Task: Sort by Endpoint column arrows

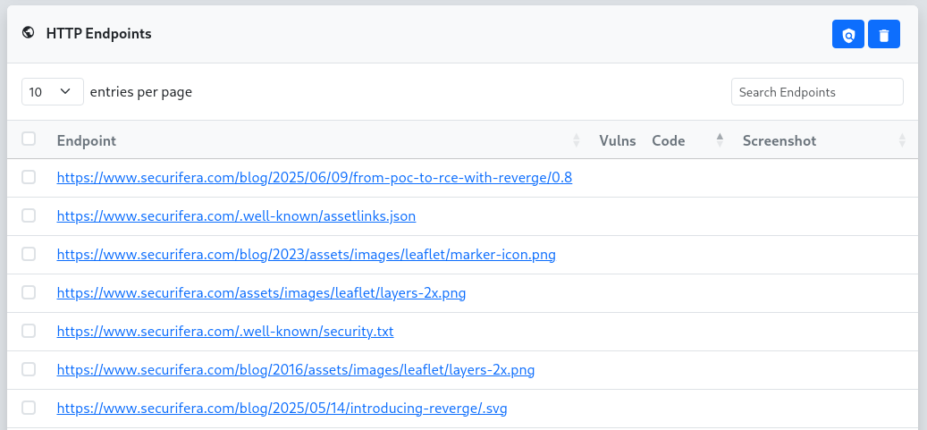Action: tap(577, 140)
